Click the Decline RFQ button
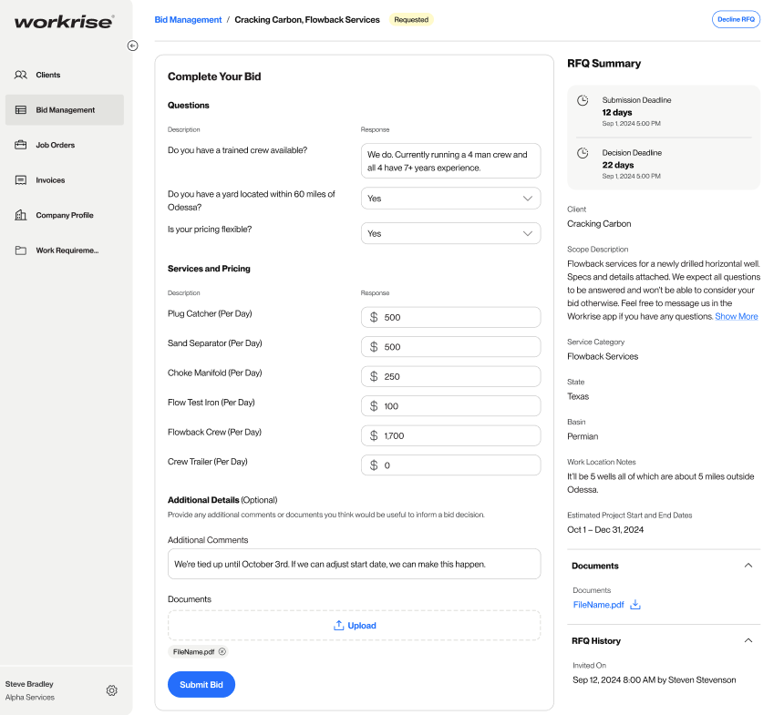The image size is (784, 715). tap(736, 19)
